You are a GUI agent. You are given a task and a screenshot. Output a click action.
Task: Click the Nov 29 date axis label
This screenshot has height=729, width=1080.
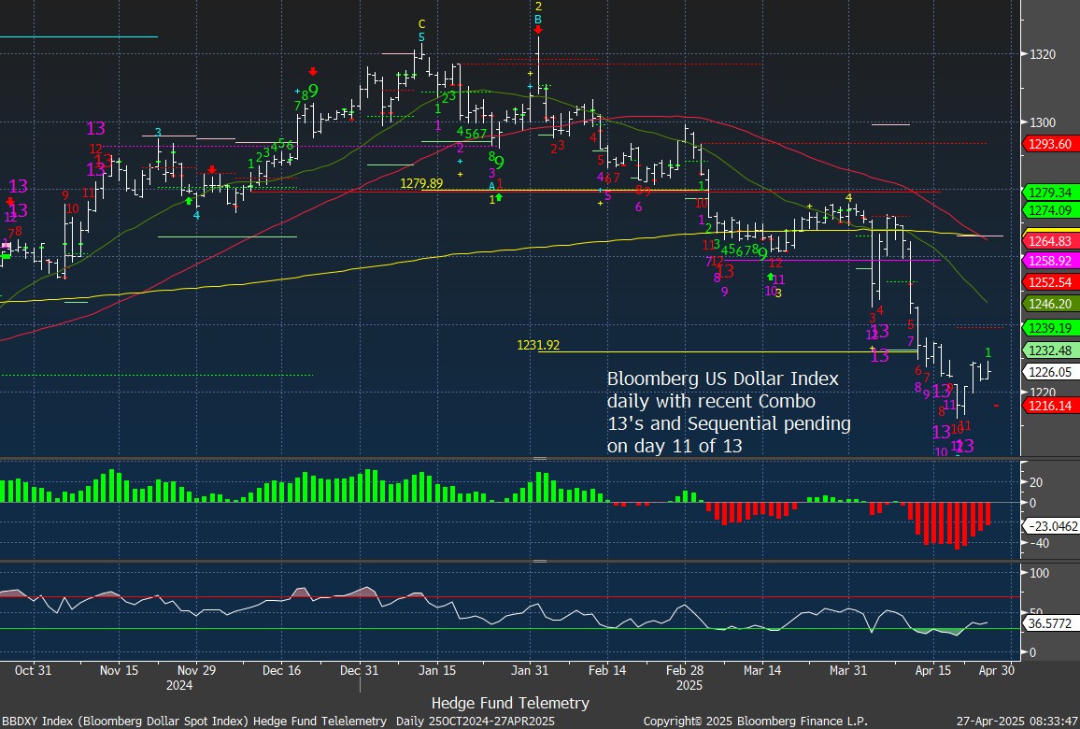click(197, 670)
